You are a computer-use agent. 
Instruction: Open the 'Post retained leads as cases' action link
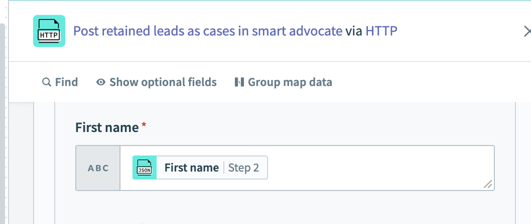pyautogui.click(x=208, y=31)
